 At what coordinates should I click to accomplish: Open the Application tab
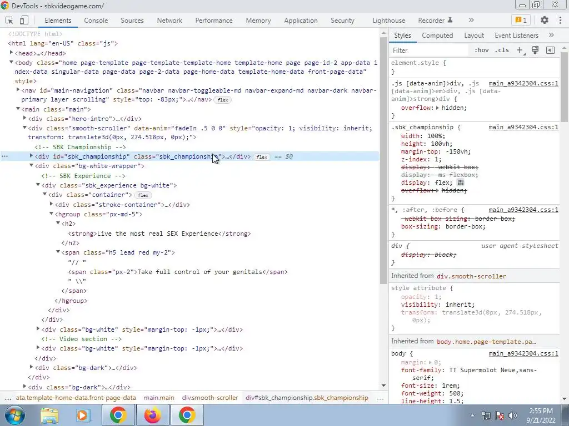(301, 21)
